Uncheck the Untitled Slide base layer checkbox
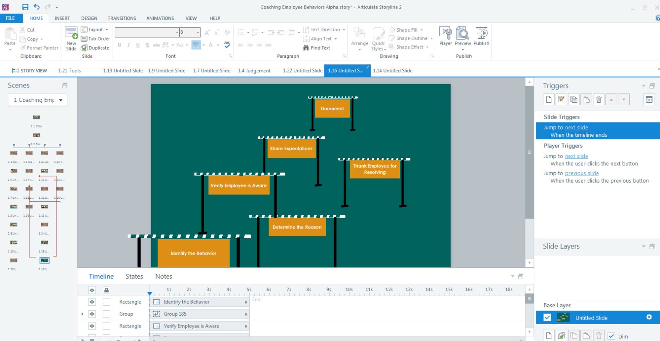The image size is (660, 341). pyautogui.click(x=547, y=317)
